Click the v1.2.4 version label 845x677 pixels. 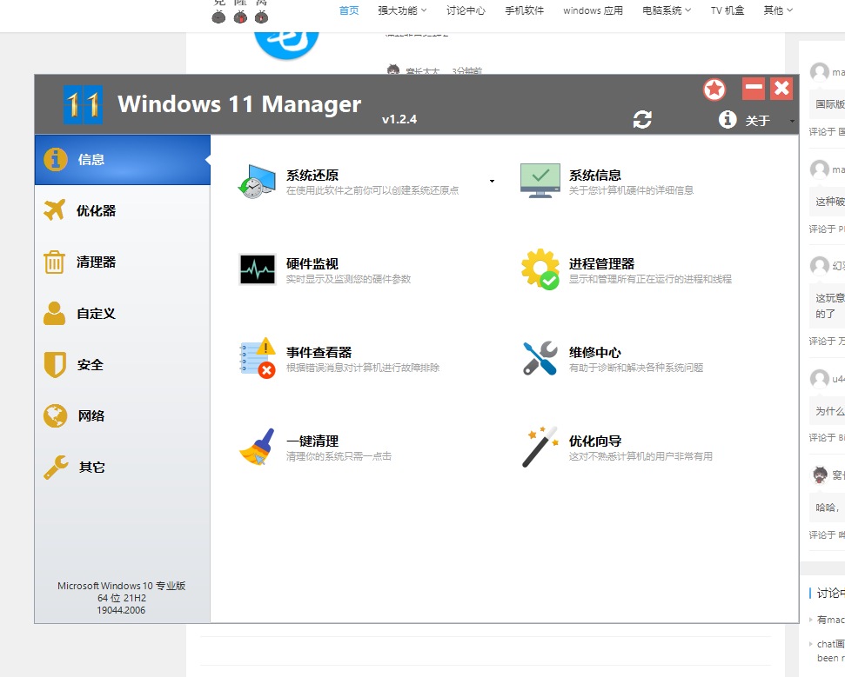pyautogui.click(x=399, y=119)
